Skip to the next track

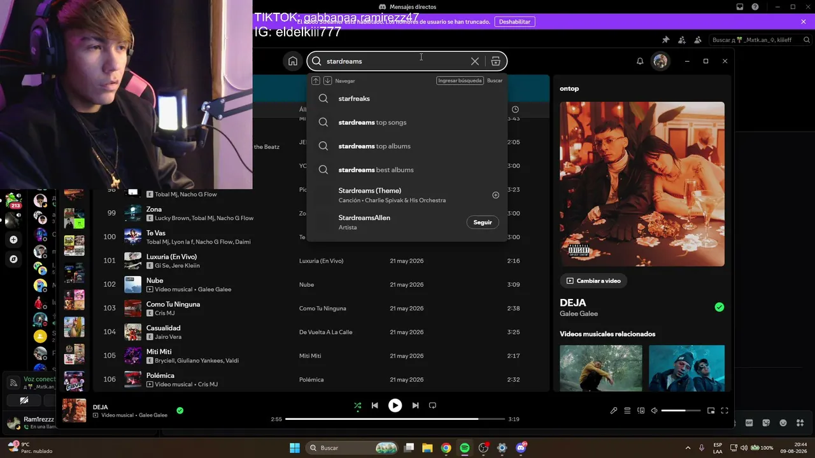pos(415,405)
